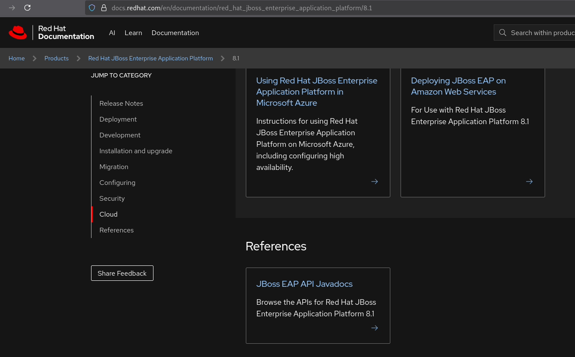Click the shield tracking protection icon

[91, 8]
